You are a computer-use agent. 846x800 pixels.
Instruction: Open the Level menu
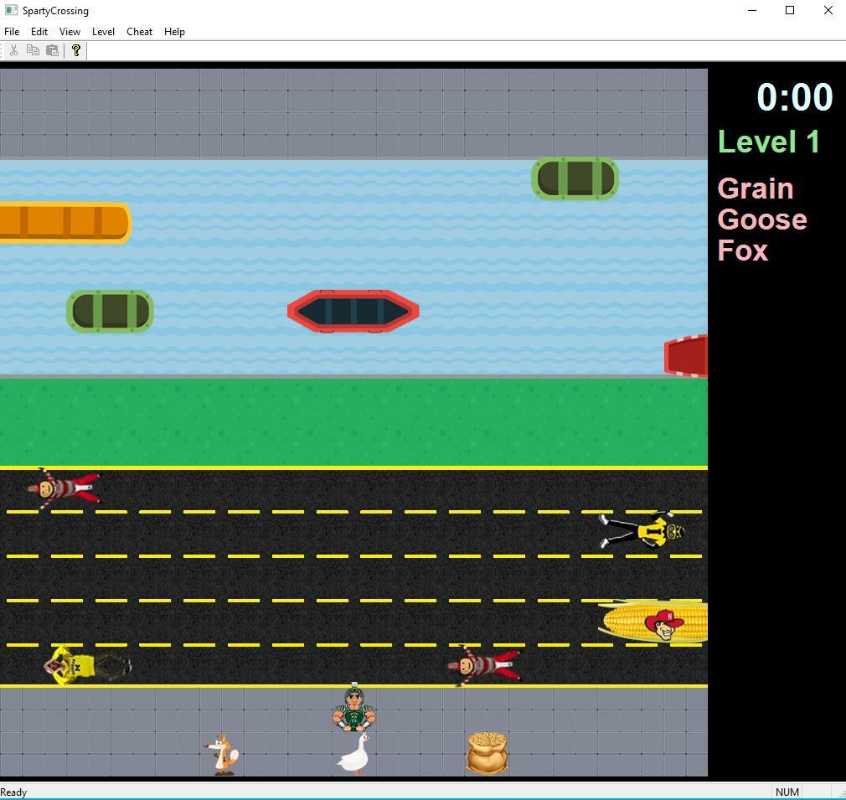point(103,32)
